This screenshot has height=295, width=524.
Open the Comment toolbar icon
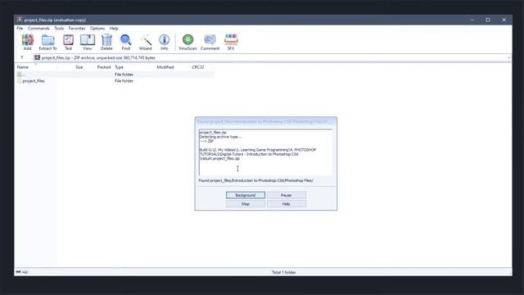210,42
